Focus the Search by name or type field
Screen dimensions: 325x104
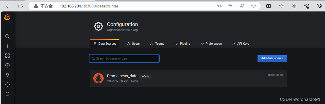point(124,58)
